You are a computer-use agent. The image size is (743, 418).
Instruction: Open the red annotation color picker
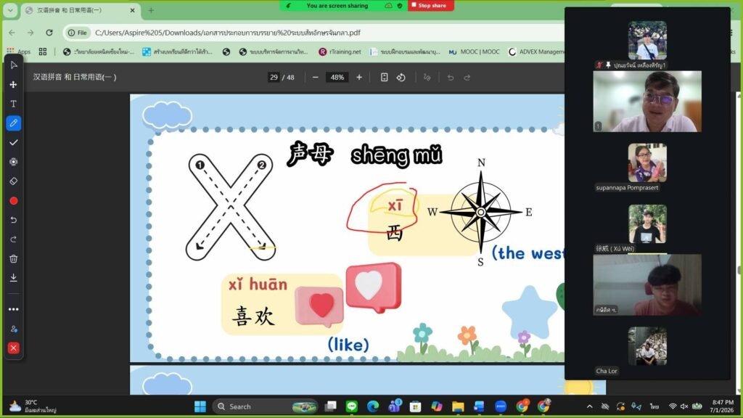coord(13,201)
